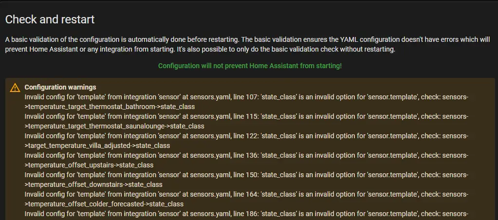Click the "Configuration warnings" title
The height and width of the screenshot is (220, 498).
tap(60, 87)
